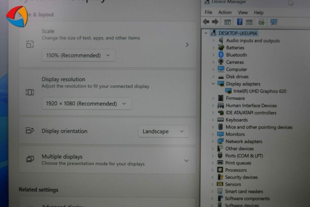Click the Related settings heading
310x207 pixels.
(x=38, y=190)
